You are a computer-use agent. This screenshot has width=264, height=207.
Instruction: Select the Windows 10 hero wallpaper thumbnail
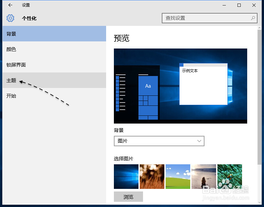coord(126,176)
